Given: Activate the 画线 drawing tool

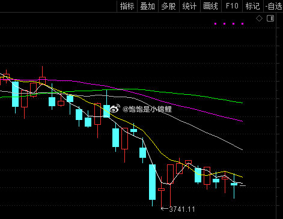Looking at the screenshot, I should [211, 6].
